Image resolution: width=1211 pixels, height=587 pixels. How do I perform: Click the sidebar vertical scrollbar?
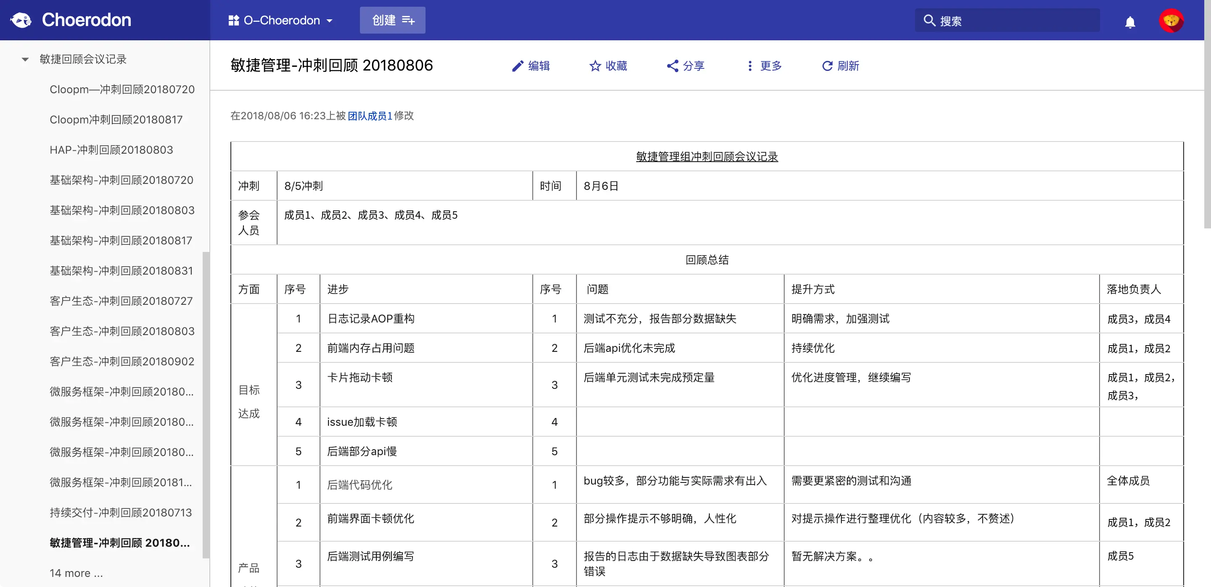click(206, 404)
